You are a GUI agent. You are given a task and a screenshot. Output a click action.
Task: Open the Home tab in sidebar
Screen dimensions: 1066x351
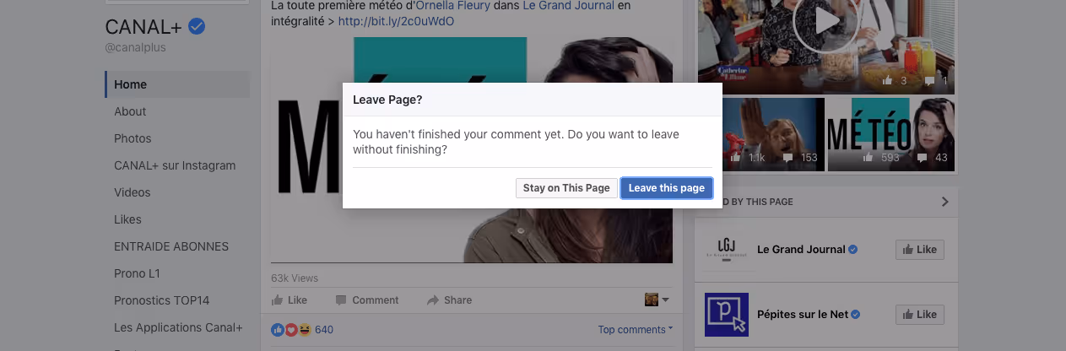(x=177, y=84)
